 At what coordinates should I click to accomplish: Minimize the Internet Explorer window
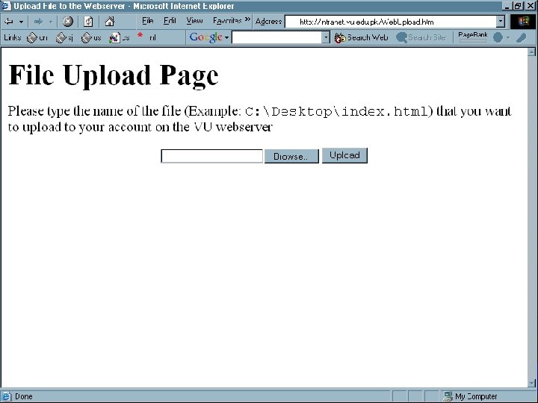tap(508, 6)
